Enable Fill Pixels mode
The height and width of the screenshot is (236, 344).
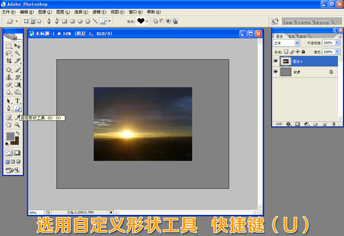39,21
